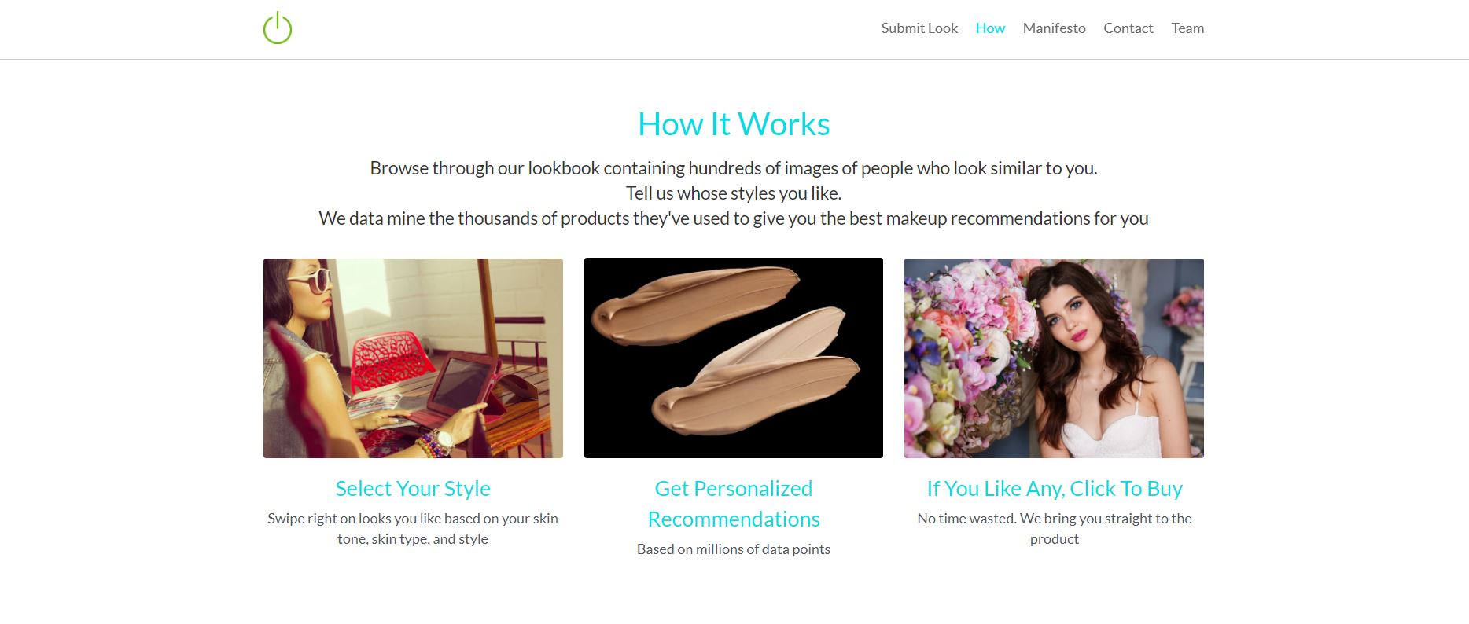Open the Team page
The width and height of the screenshot is (1469, 624).
pos(1187,28)
